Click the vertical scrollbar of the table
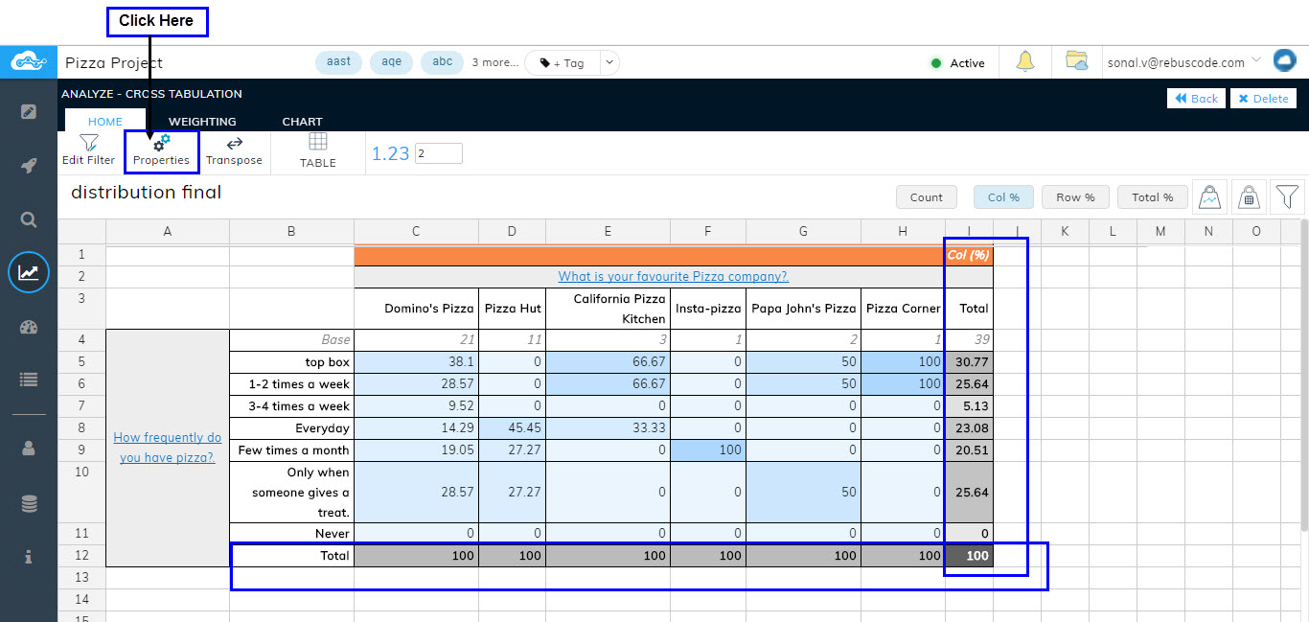Image resolution: width=1309 pixels, height=622 pixels. coord(1303,374)
